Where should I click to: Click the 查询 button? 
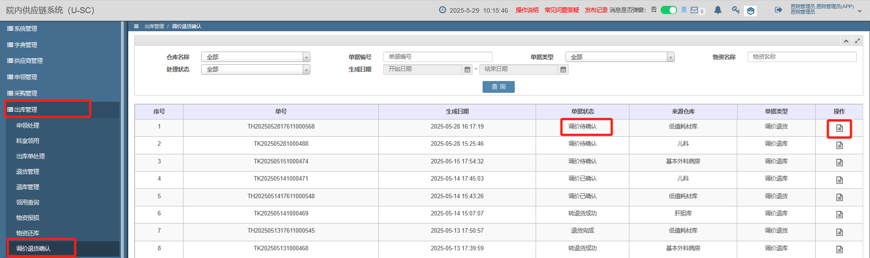pos(498,87)
